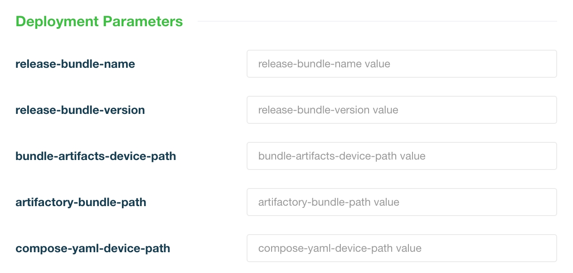Viewport: 573px width, 273px height.
Task: Click placeholder 'compose-yaml-device-path value'
Action: click(340, 249)
